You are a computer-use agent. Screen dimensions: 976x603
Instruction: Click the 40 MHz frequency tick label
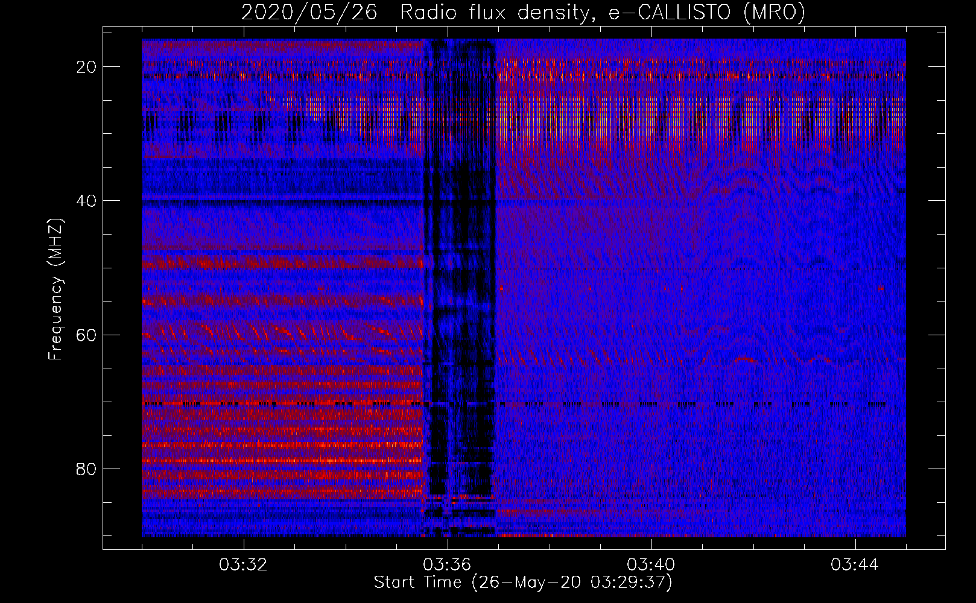(x=86, y=201)
